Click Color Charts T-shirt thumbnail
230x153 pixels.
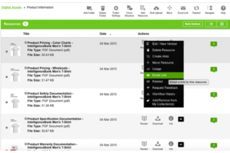(x=15, y=51)
